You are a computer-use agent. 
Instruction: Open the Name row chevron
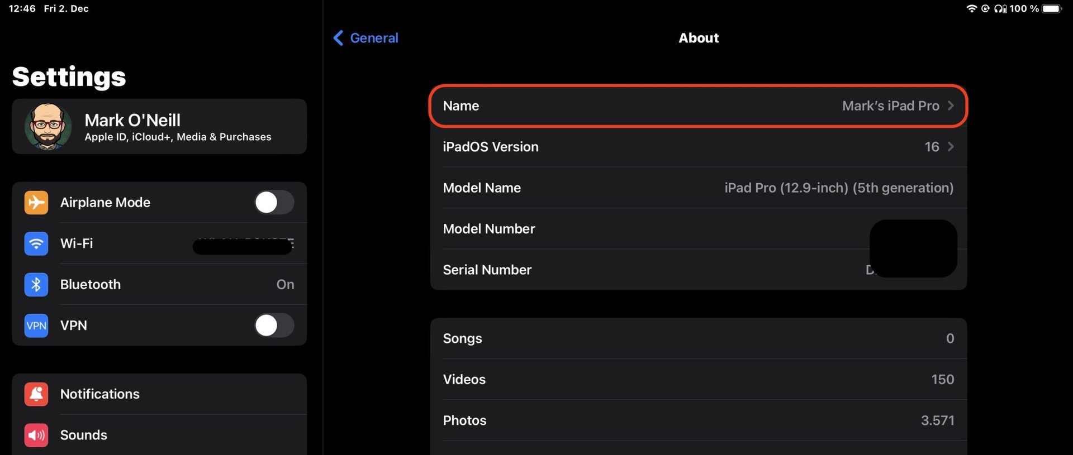pos(951,106)
